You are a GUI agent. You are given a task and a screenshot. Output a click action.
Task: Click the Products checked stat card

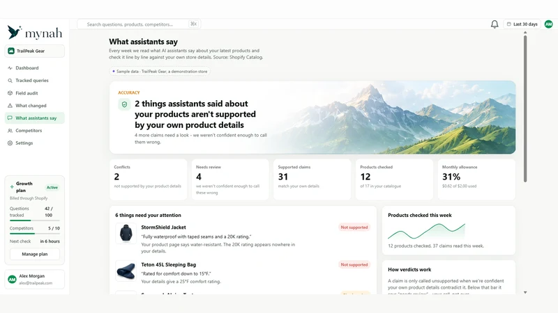pyautogui.click(x=394, y=179)
